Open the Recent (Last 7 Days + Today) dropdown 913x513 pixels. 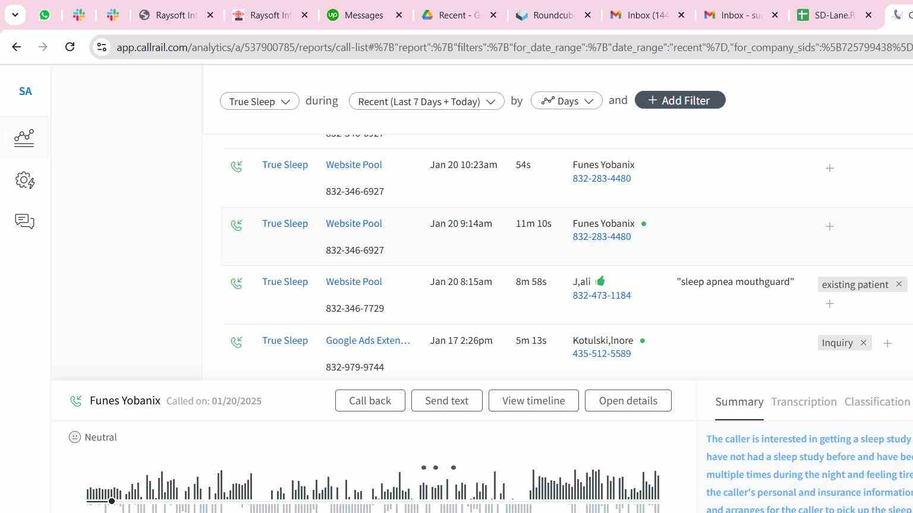[426, 101]
